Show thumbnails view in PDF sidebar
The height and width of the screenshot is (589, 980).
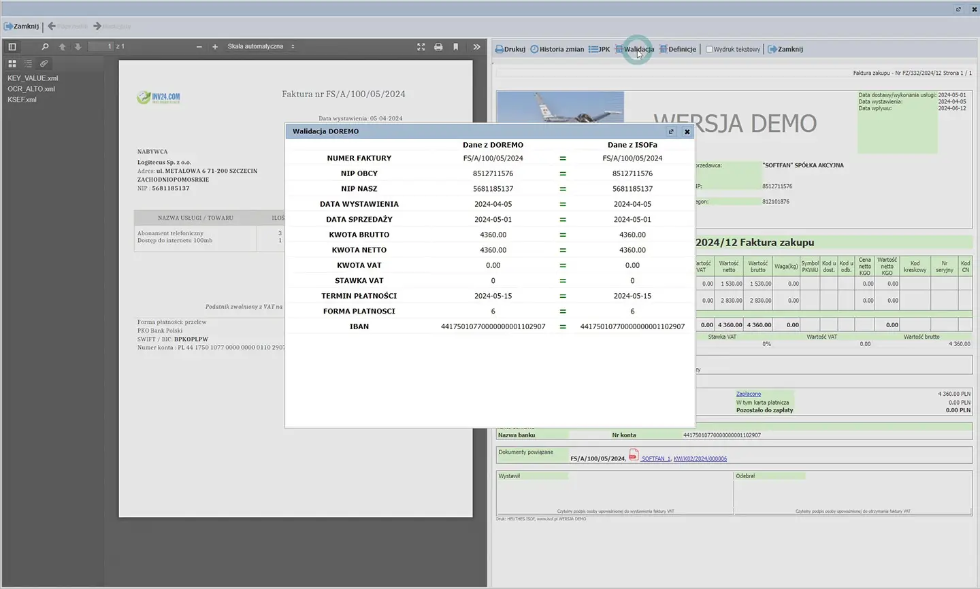pyautogui.click(x=12, y=63)
